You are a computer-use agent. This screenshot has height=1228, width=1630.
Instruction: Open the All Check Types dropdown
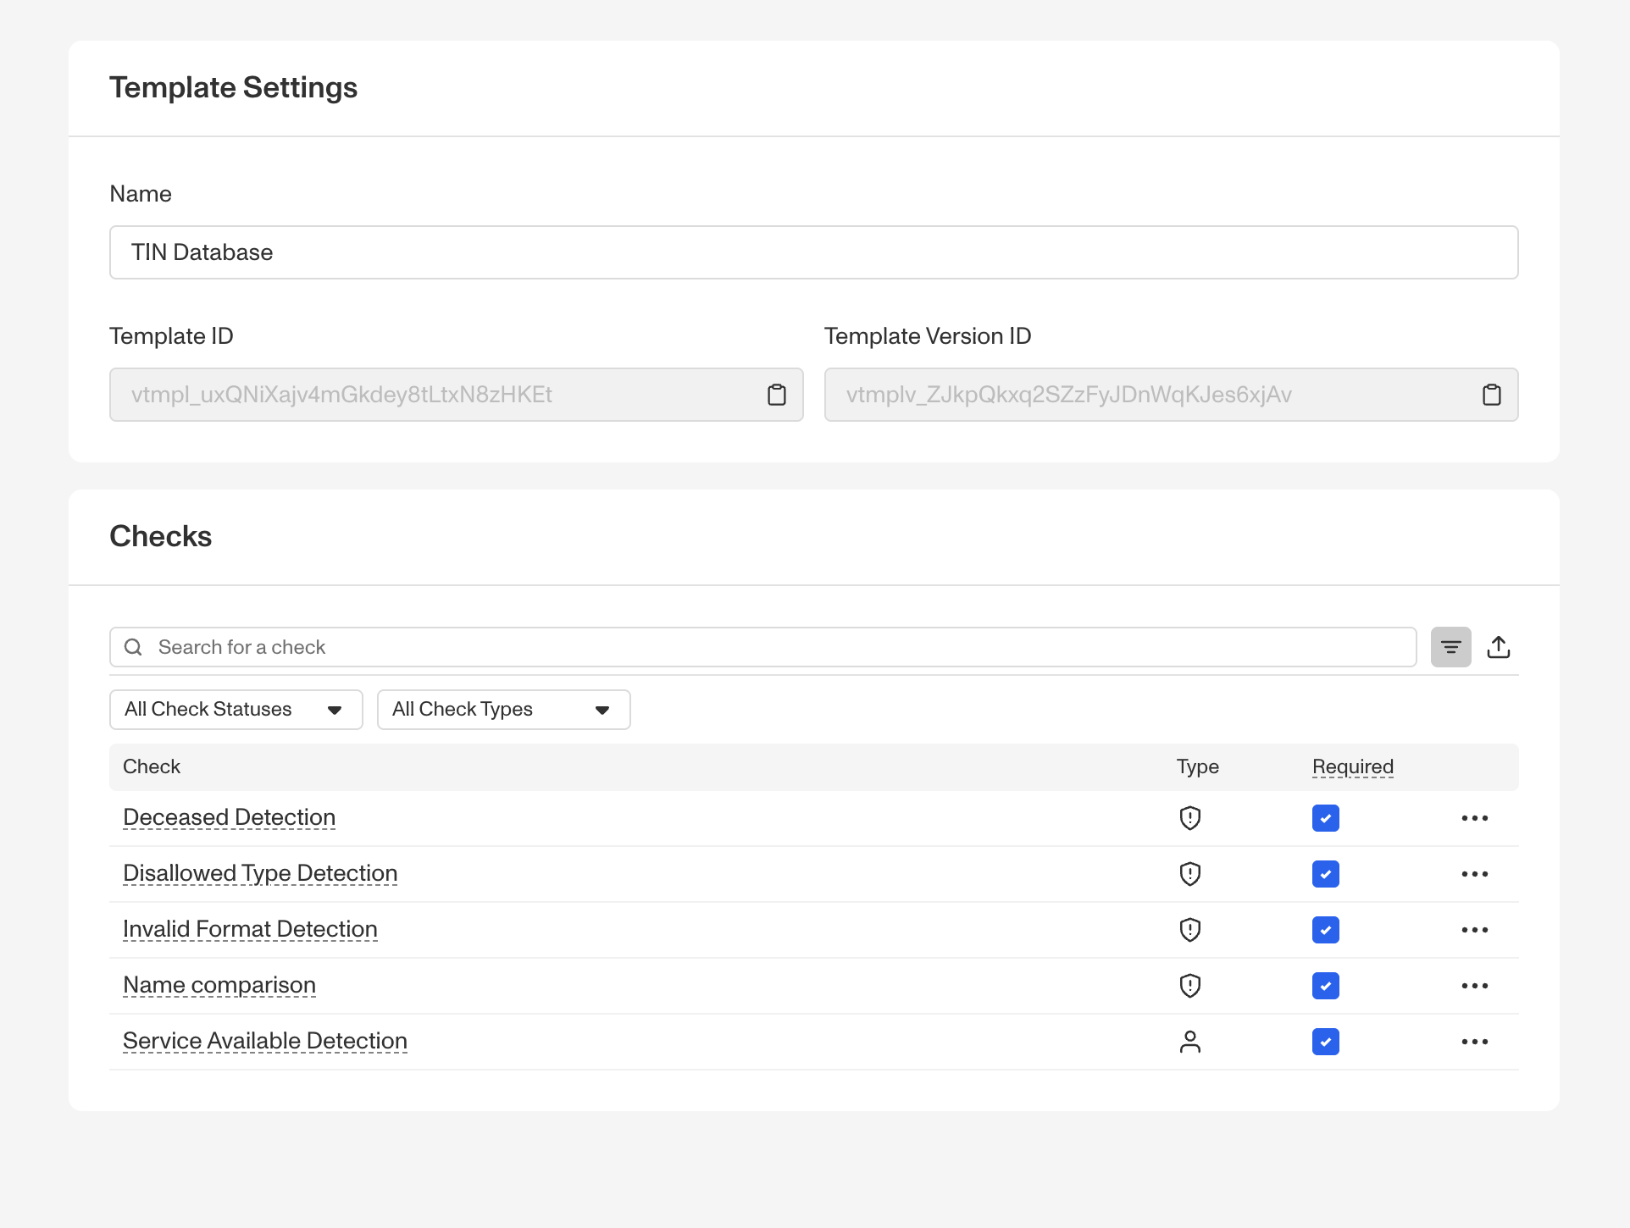point(503,710)
